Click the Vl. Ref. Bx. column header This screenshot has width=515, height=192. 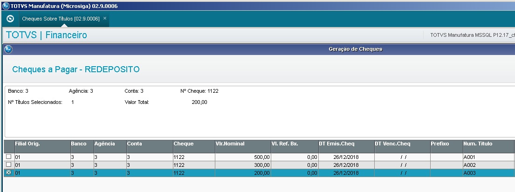click(x=295, y=146)
